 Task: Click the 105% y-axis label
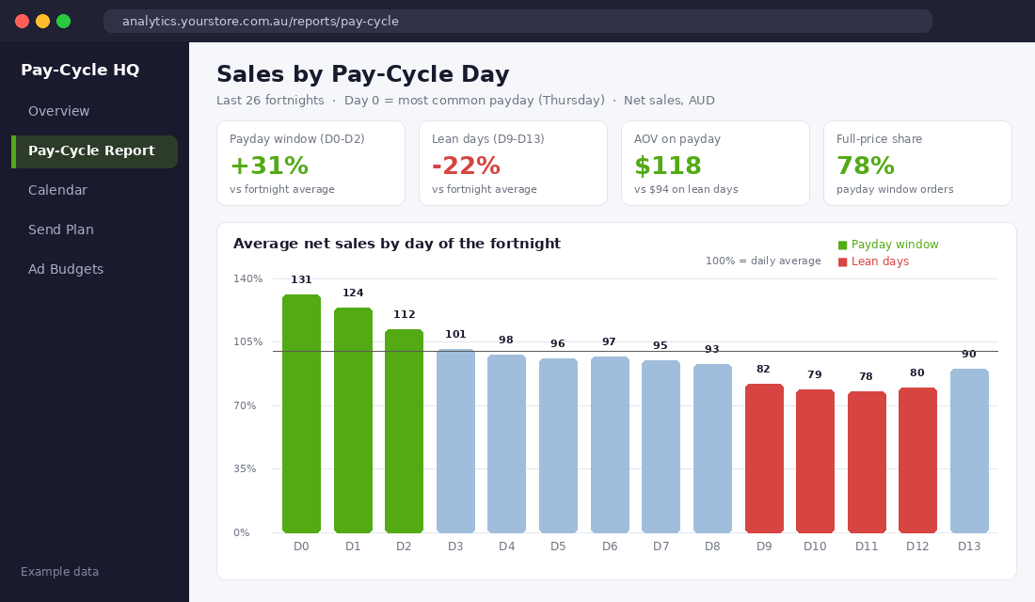pos(247,342)
